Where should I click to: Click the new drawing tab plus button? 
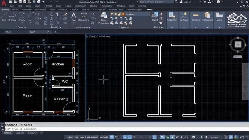pos(55,32)
